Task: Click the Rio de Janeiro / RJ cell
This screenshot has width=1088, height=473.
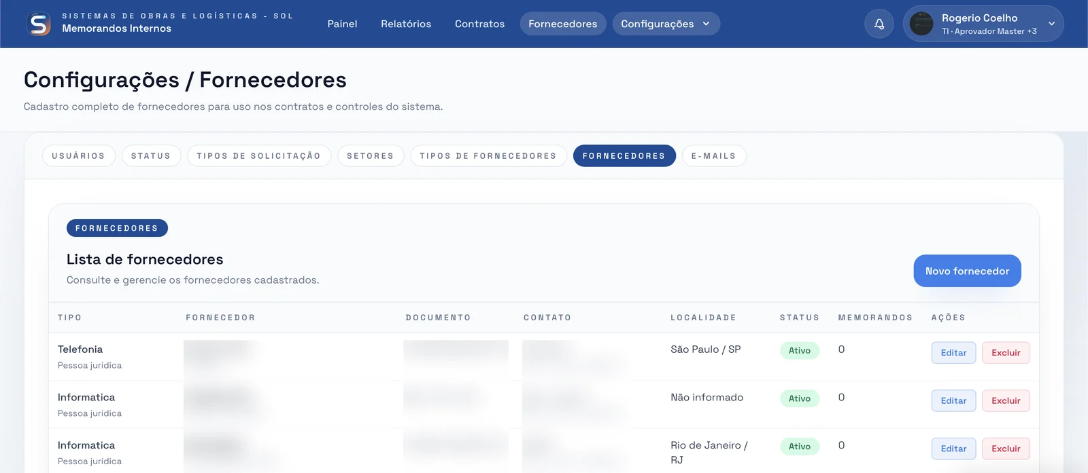Action: (x=709, y=453)
